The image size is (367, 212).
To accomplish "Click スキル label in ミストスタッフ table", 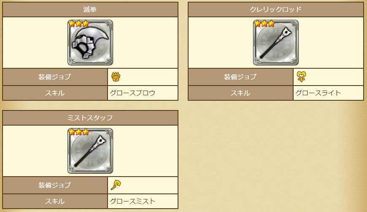I will (55, 201).
